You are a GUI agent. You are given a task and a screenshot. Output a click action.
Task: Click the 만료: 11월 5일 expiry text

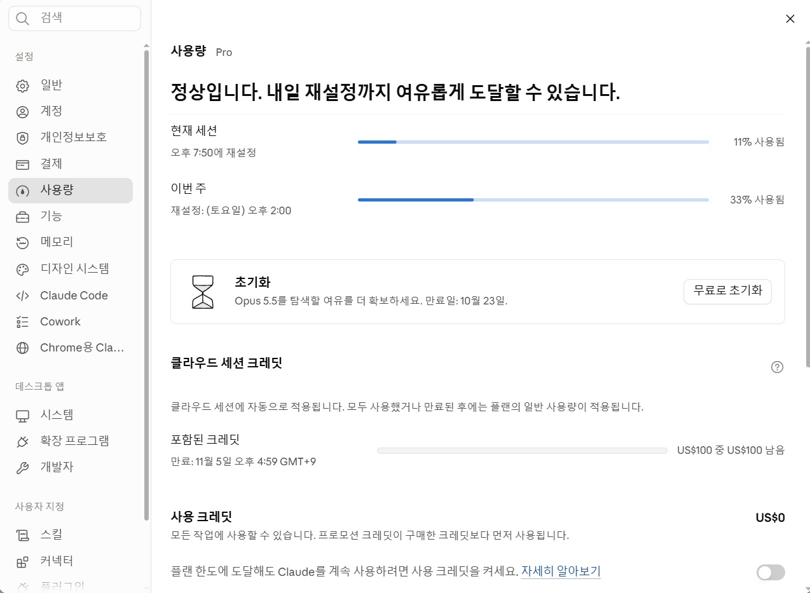point(244,461)
